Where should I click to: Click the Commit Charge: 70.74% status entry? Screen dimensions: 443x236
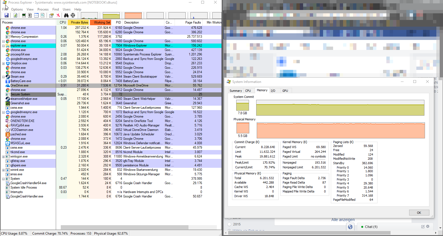[50, 234]
